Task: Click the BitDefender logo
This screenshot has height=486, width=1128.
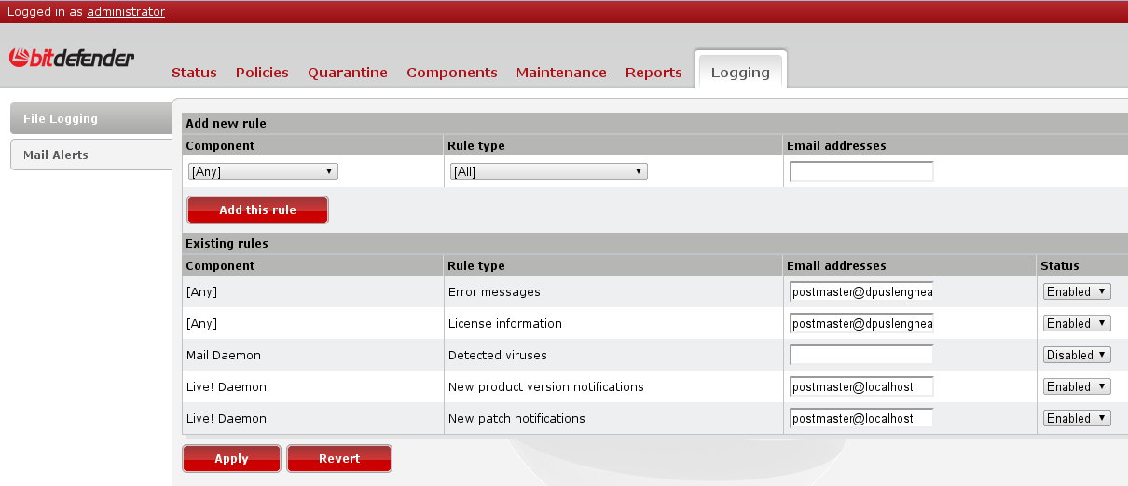Action: click(72, 59)
